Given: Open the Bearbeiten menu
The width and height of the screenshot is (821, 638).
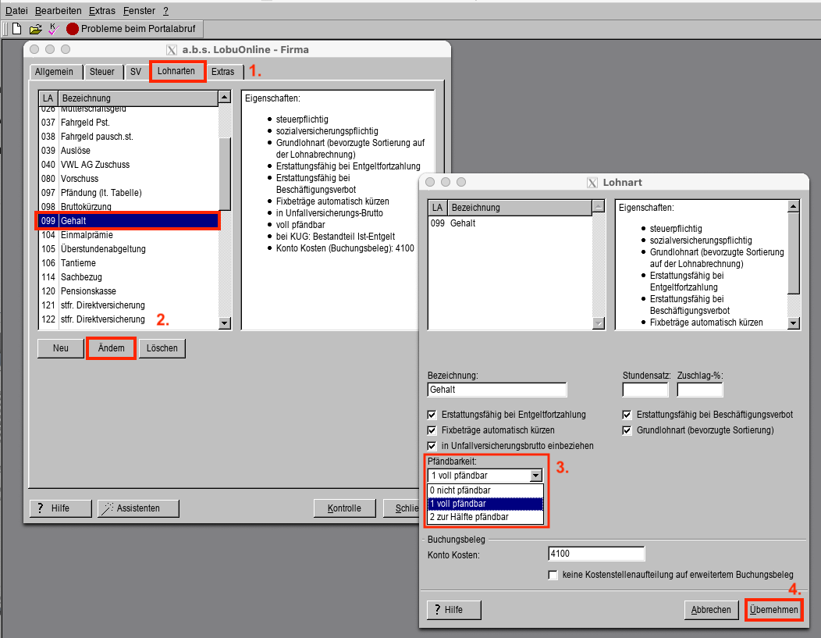Looking at the screenshot, I should tap(57, 11).
